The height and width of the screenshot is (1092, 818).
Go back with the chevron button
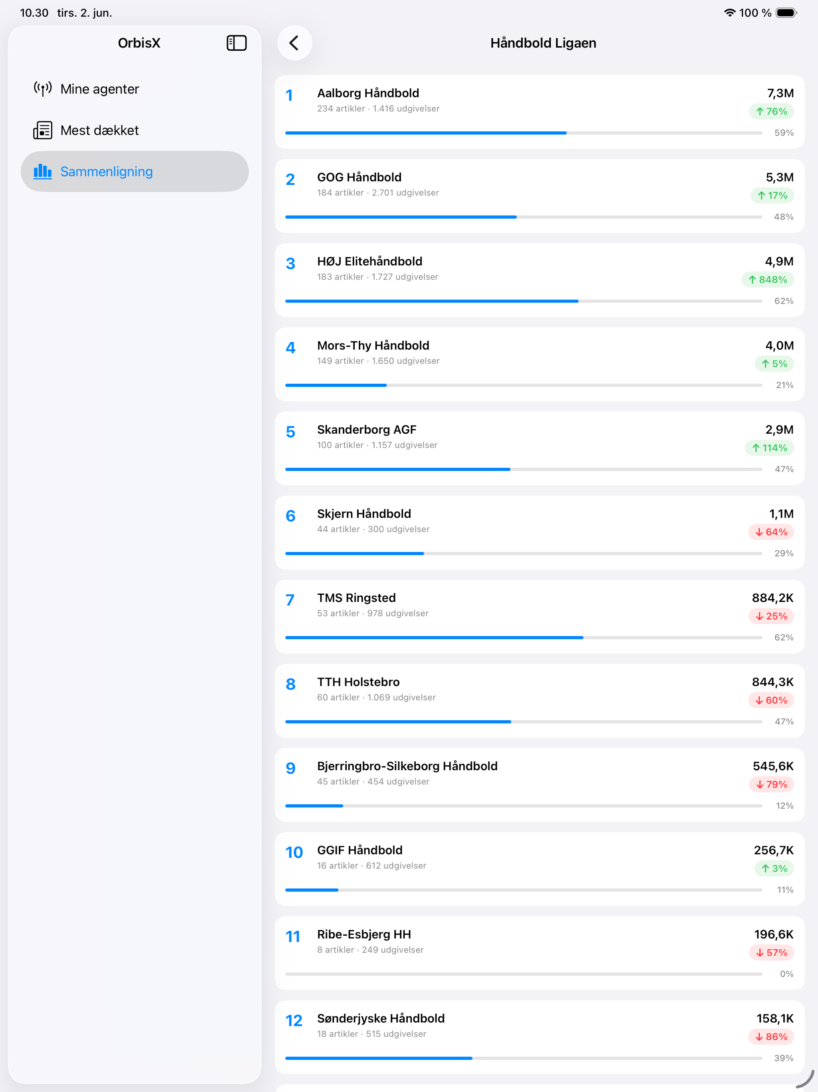pyautogui.click(x=294, y=43)
